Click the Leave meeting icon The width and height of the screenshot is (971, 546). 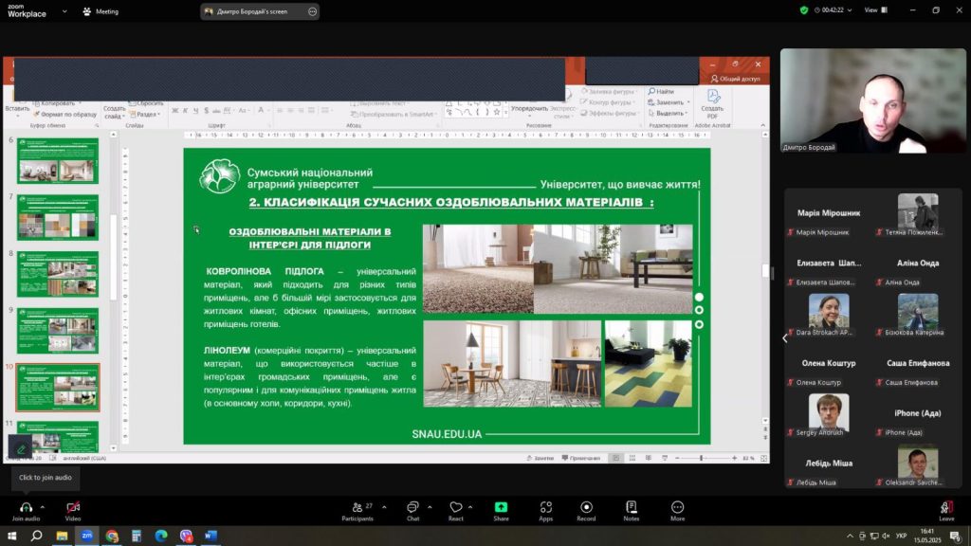(x=946, y=507)
